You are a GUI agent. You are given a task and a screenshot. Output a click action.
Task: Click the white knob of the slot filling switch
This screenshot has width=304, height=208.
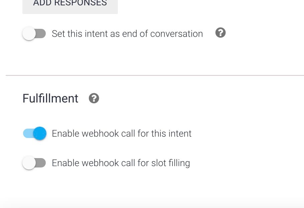(x=29, y=163)
